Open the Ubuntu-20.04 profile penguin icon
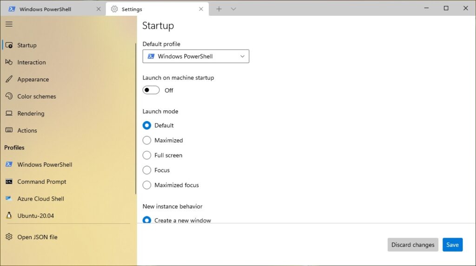Screen dimensions: 476x266 (x=9, y=215)
